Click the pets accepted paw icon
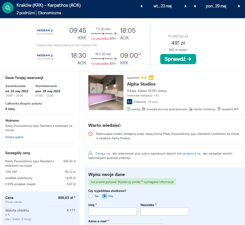 [x=144, y=109]
